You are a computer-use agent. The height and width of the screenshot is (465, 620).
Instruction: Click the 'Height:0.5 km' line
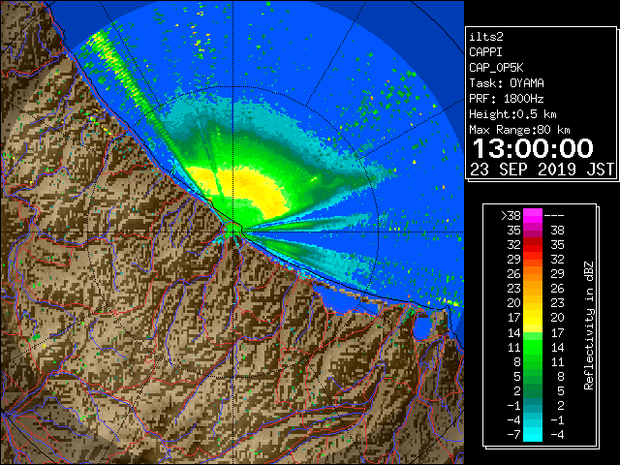[x=512, y=114]
